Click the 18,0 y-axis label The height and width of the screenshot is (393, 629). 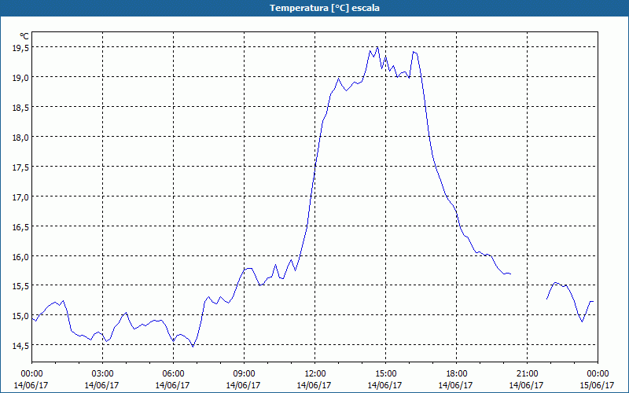click(x=20, y=137)
